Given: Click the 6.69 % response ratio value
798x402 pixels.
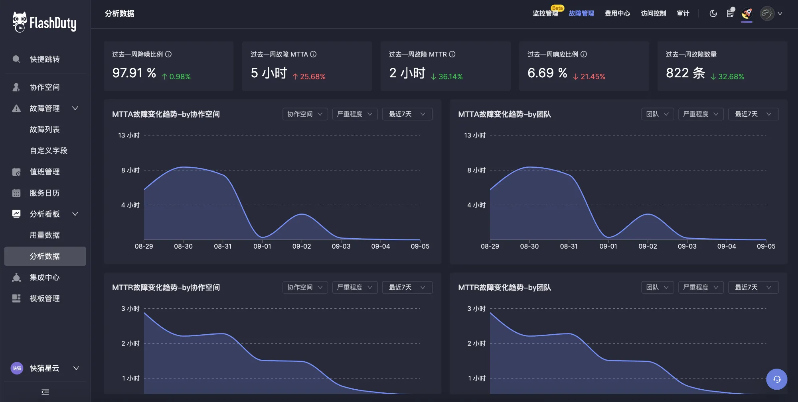Looking at the screenshot, I should tap(547, 73).
